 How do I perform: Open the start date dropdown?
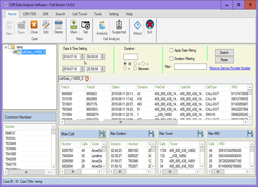click(x=83, y=57)
